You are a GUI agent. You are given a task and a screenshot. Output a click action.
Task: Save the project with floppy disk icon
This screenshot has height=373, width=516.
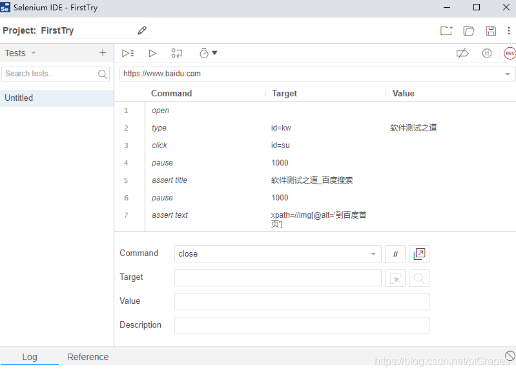491,30
